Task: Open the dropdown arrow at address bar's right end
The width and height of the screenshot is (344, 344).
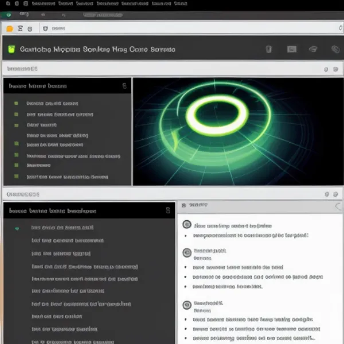Action: point(338,28)
